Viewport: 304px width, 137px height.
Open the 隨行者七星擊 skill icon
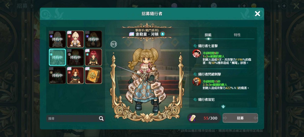[197, 54]
